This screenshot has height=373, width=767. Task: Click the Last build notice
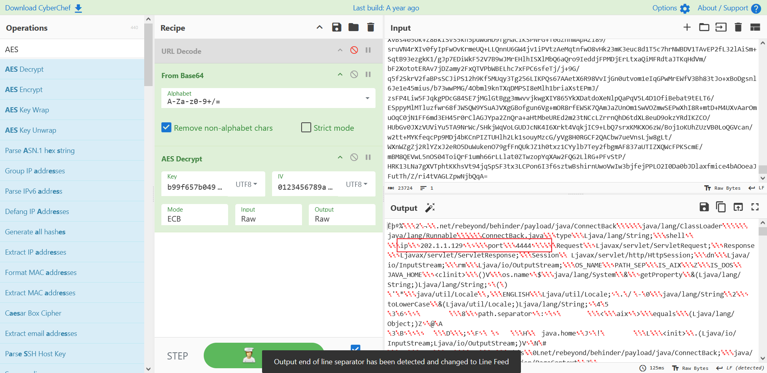coord(386,8)
